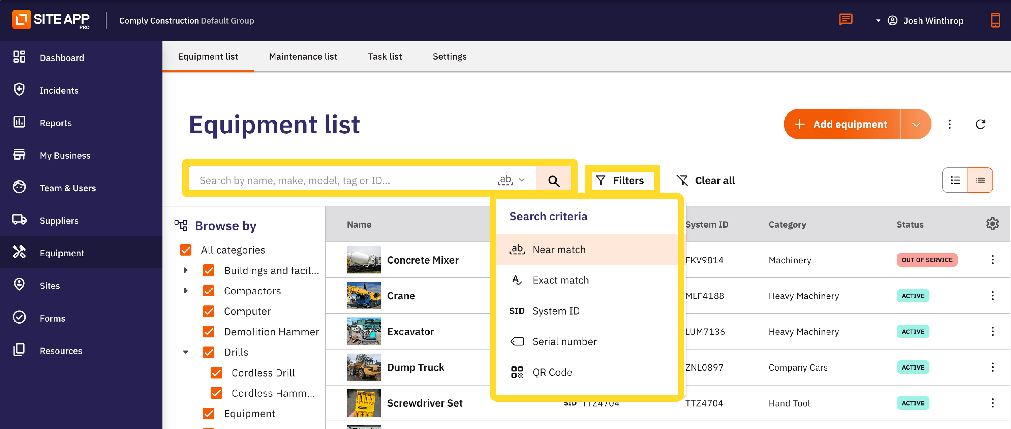Image resolution: width=1011 pixels, height=429 pixels.
Task: Collapse the Drills tree node
Action: point(186,352)
